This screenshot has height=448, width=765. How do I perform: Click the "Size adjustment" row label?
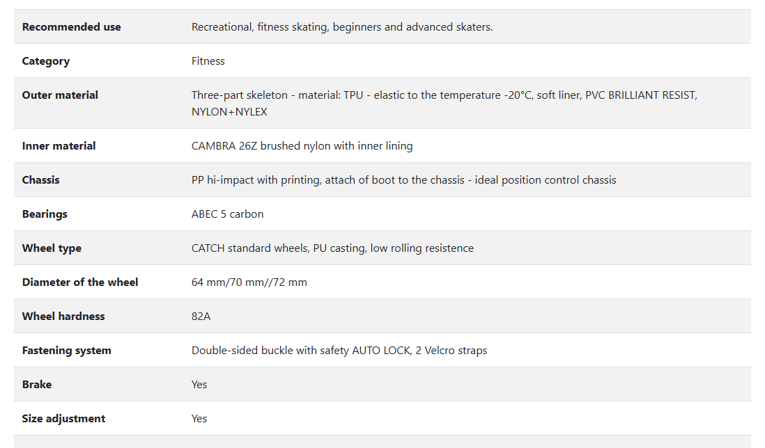63,419
